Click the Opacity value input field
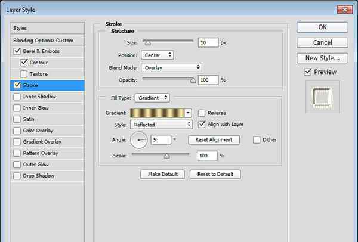The width and height of the screenshot is (358, 242). point(208,80)
